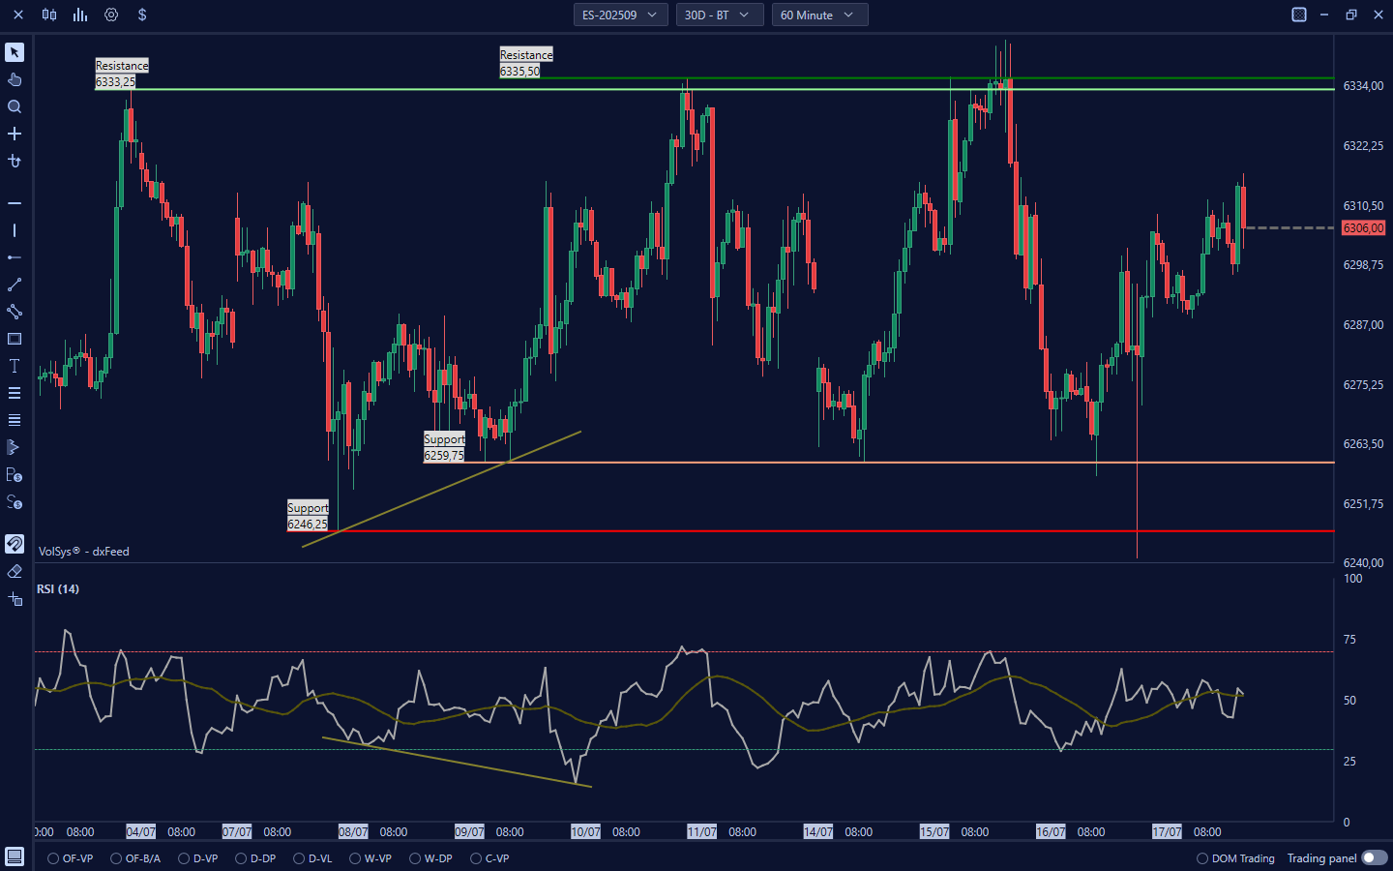This screenshot has height=871, width=1393.
Task: Select the text annotation tool
Action: click(15, 366)
